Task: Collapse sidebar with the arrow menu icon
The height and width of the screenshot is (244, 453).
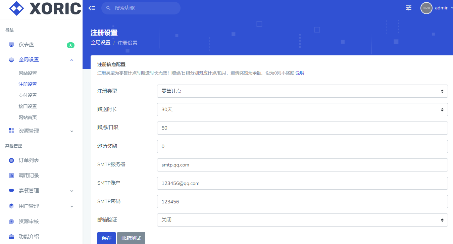Action: pos(92,8)
